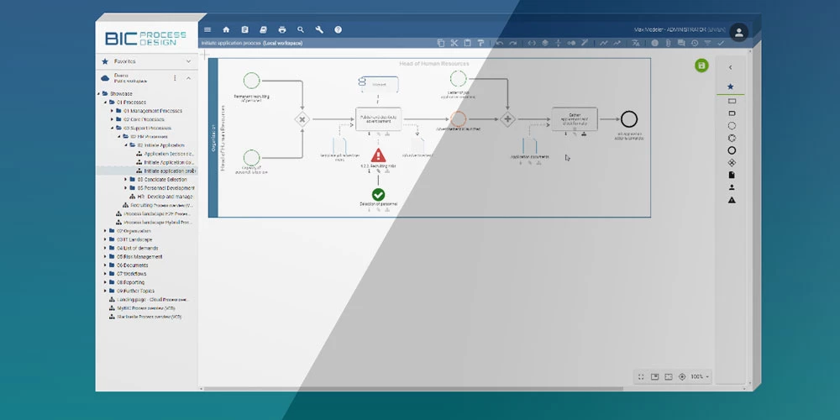Open administration wrench icon
This screenshot has width=840, height=420.
[319, 29]
